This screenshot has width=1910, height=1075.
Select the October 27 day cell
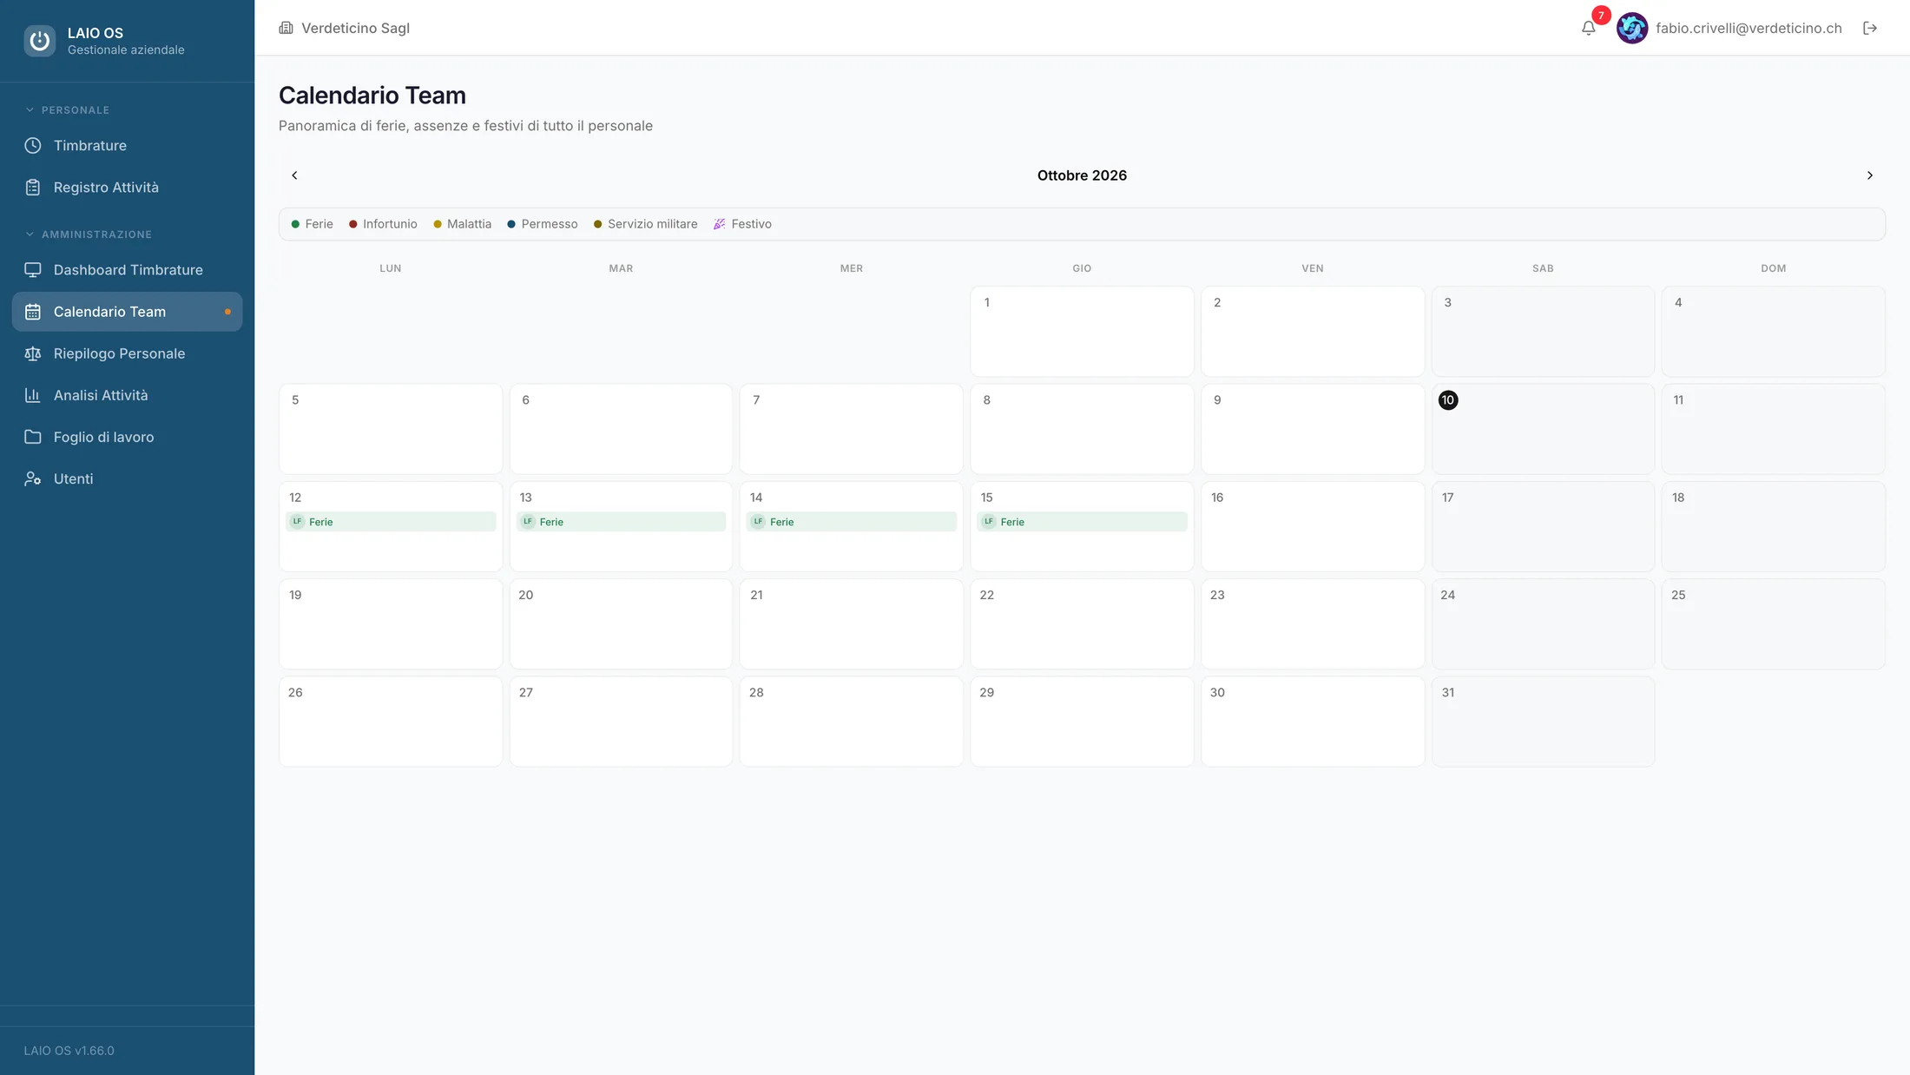(621, 722)
